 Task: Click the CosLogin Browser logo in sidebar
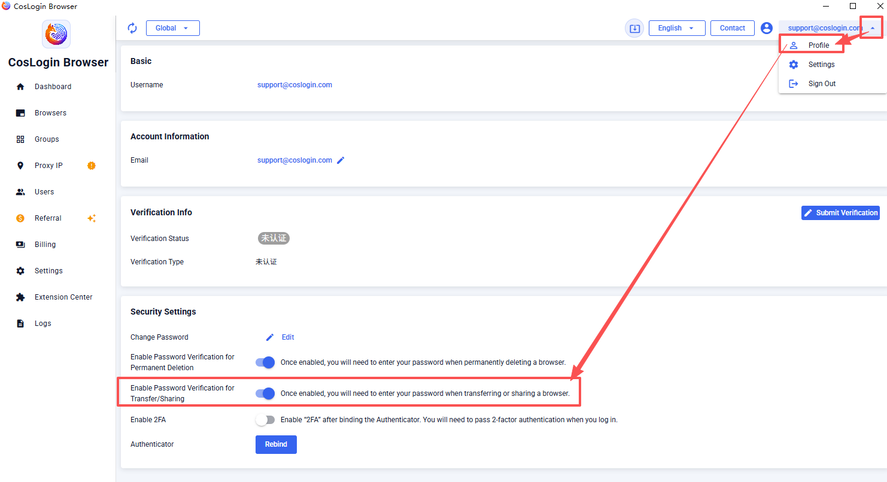coord(57,34)
